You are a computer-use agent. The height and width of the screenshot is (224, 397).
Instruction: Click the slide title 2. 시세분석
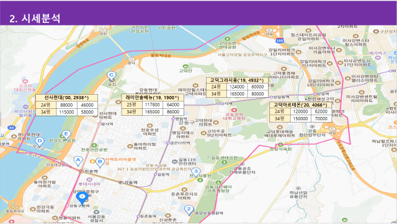coord(35,18)
